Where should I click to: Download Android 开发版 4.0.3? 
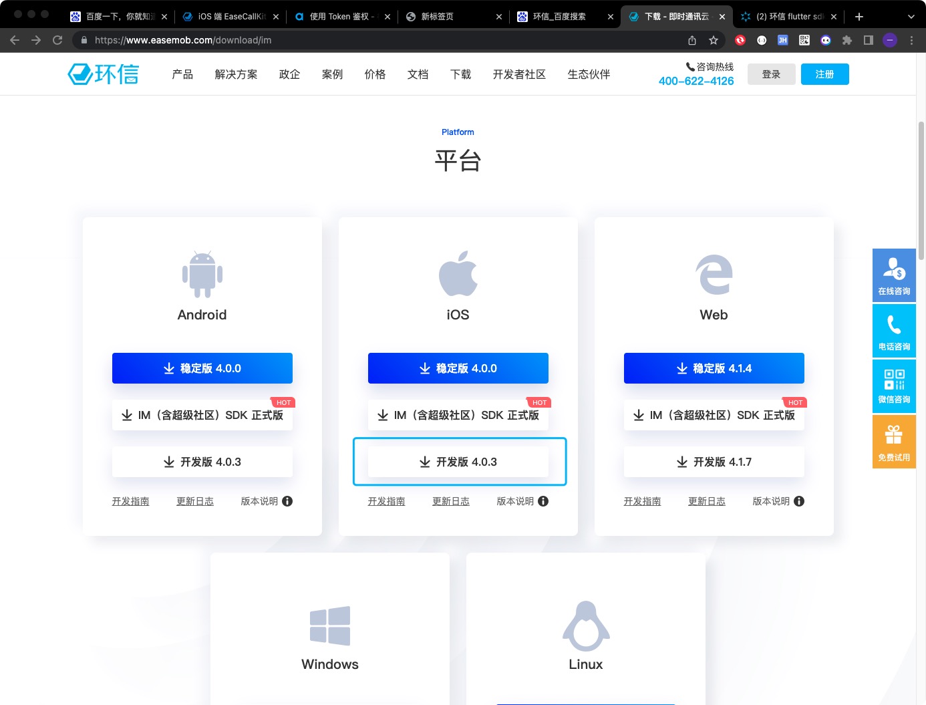pyautogui.click(x=202, y=462)
